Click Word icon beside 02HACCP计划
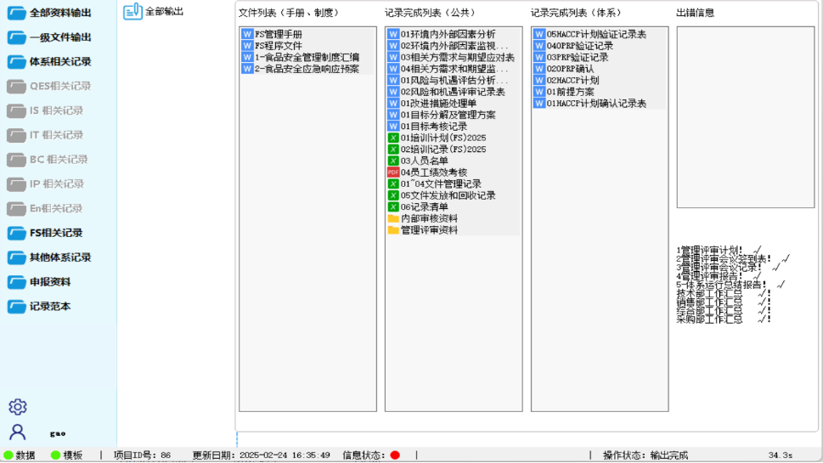This screenshot has width=823, height=463. point(539,81)
